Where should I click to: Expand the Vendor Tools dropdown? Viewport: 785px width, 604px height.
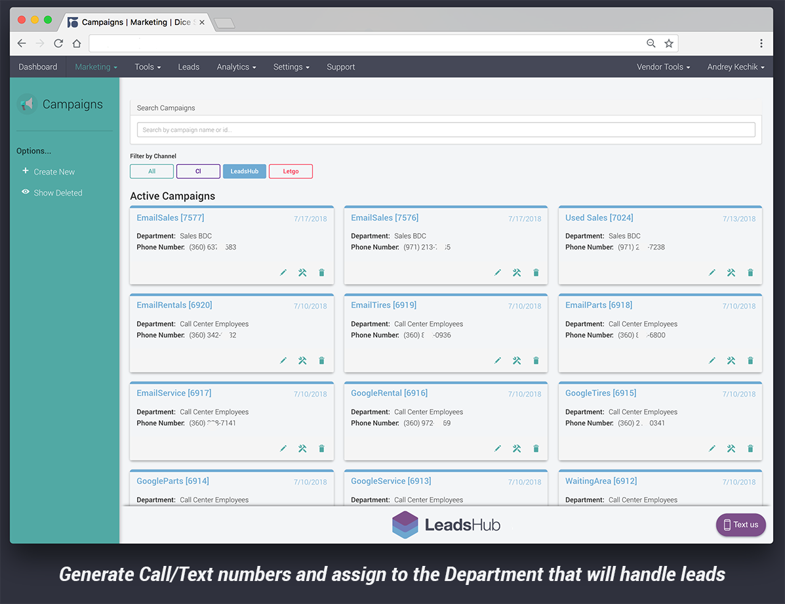(x=663, y=67)
